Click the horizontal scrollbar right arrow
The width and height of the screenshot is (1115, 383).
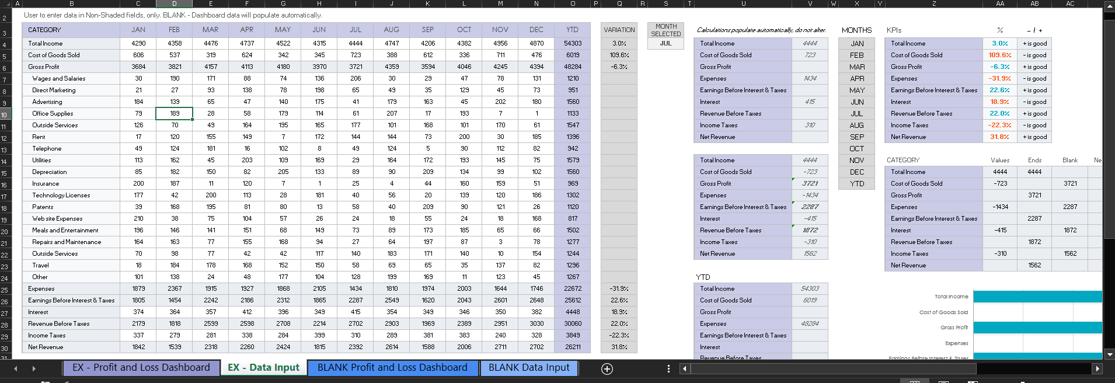[1097, 368]
